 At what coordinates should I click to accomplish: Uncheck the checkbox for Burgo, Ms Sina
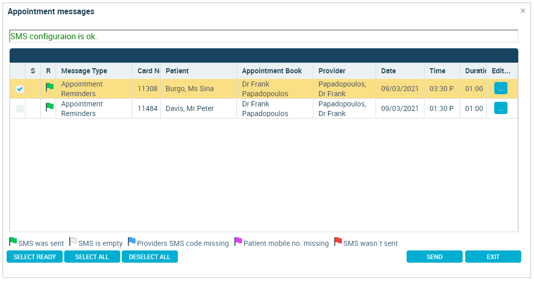[x=20, y=89]
